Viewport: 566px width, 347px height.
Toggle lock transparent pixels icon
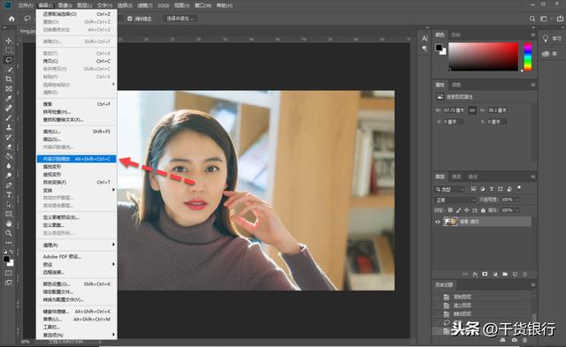[450, 210]
